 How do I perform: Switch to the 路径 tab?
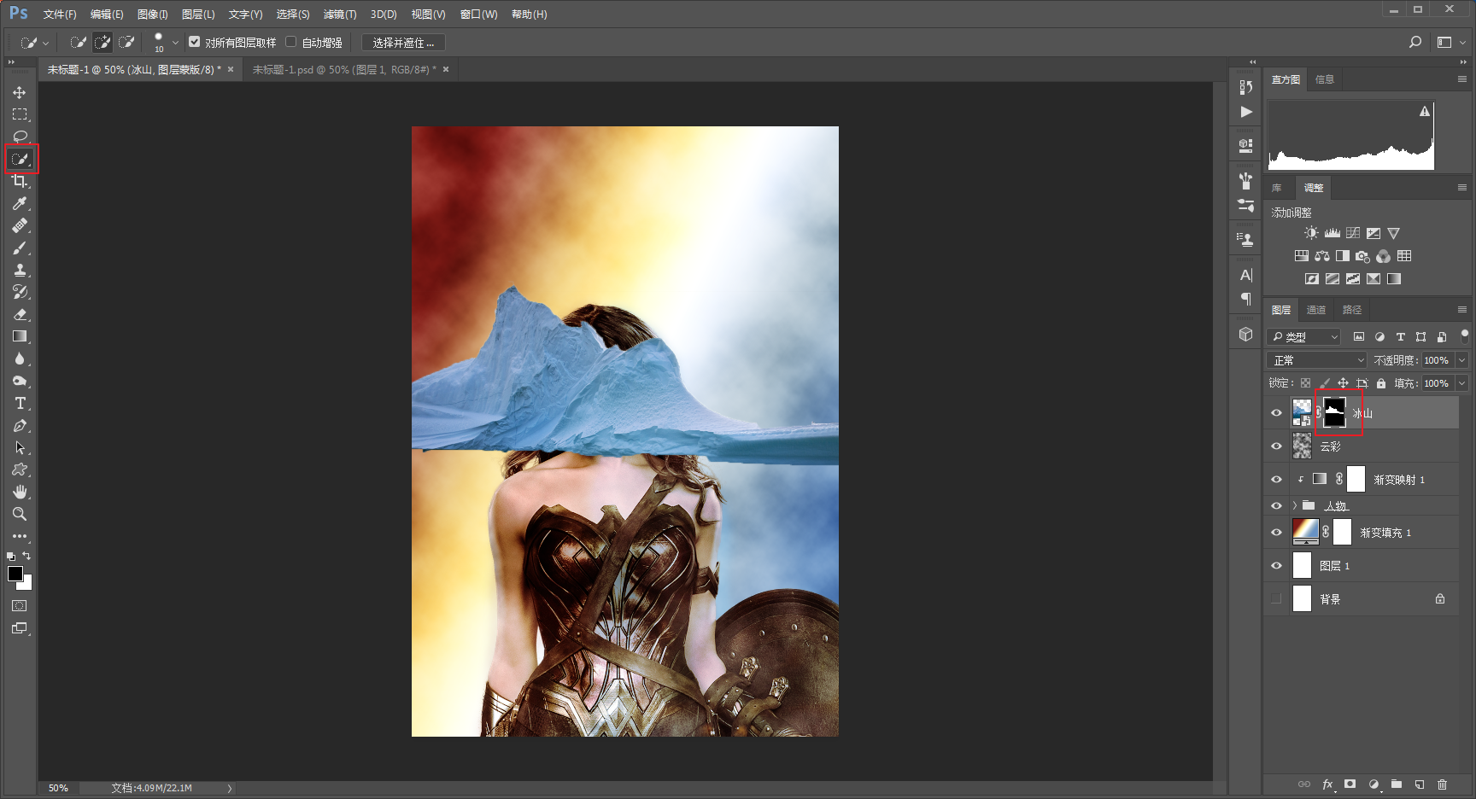(x=1352, y=310)
